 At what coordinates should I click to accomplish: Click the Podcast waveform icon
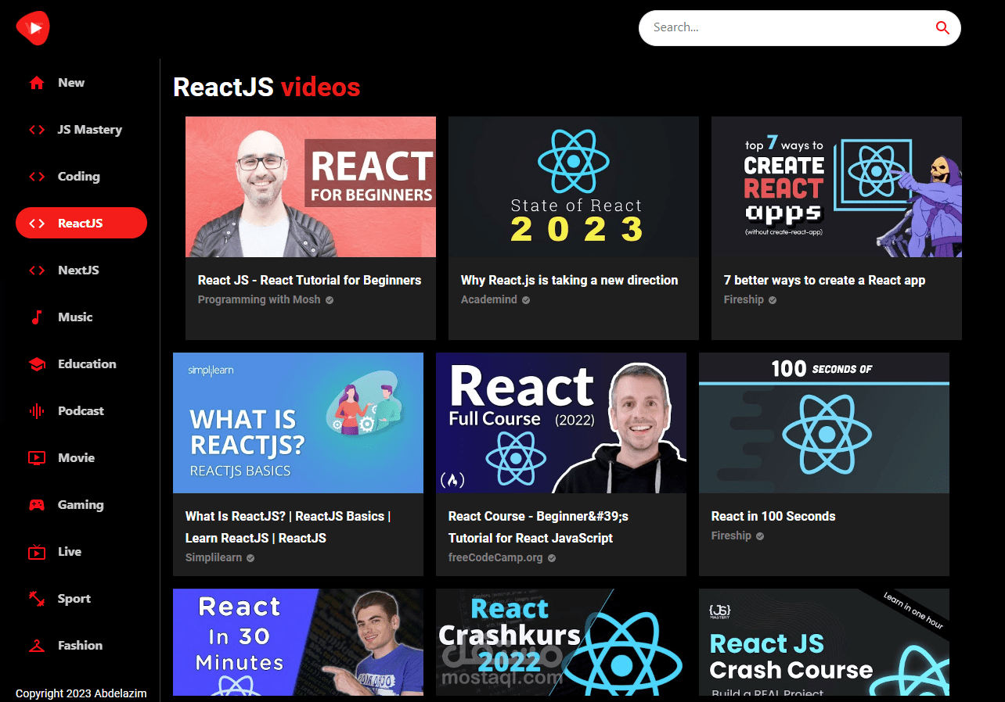pyautogui.click(x=37, y=411)
